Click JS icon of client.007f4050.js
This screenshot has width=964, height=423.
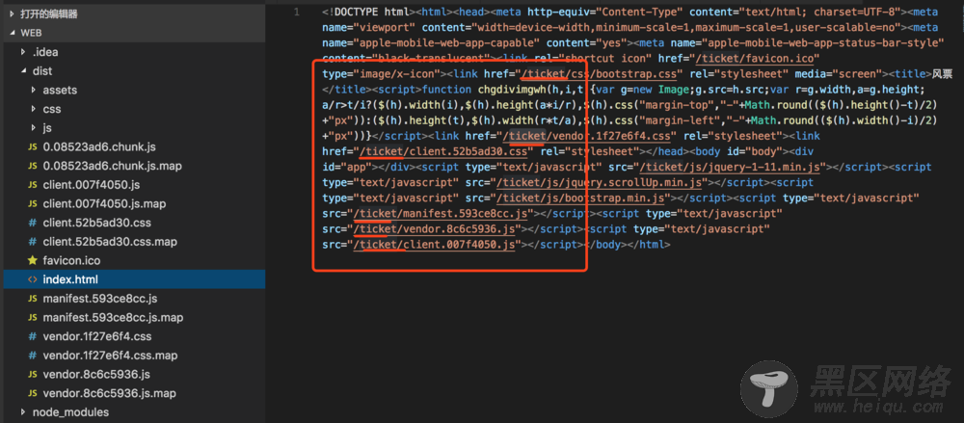pos(32,185)
